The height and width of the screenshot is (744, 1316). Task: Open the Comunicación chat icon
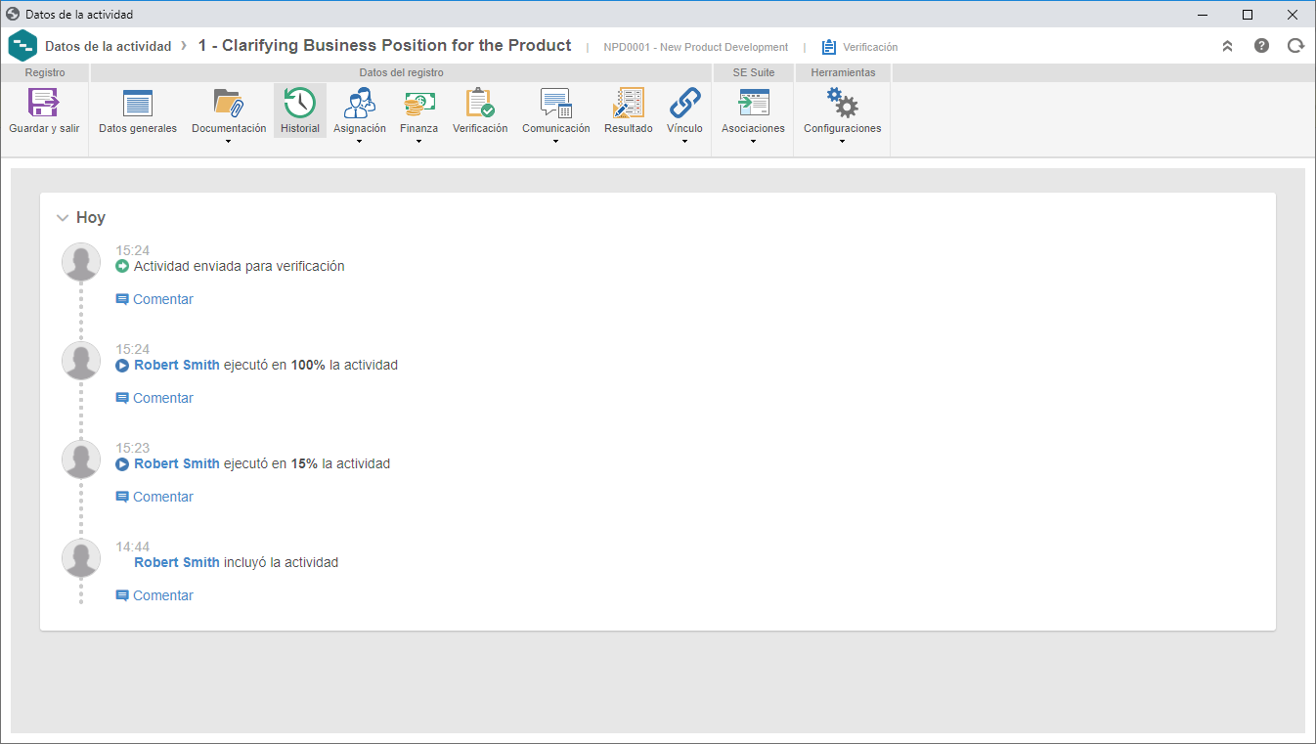click(x=555, y=103)
